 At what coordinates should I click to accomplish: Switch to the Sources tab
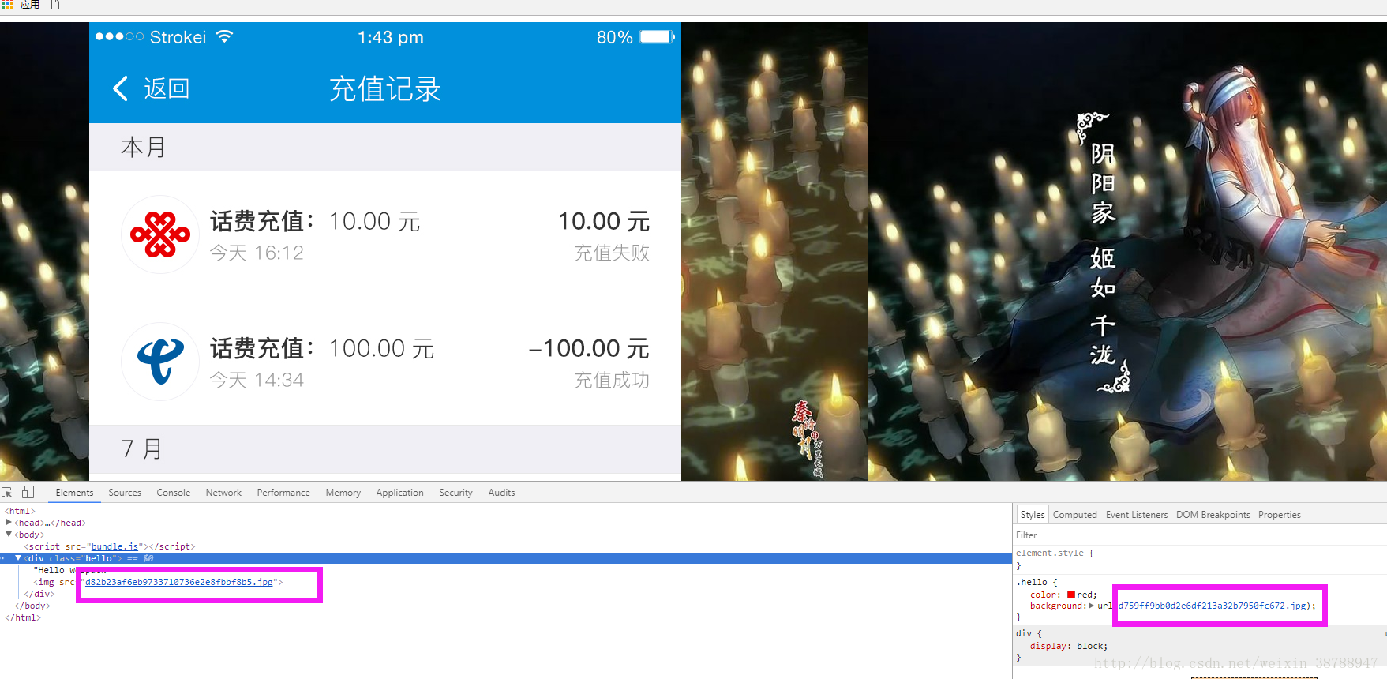(x=125, y=493)
